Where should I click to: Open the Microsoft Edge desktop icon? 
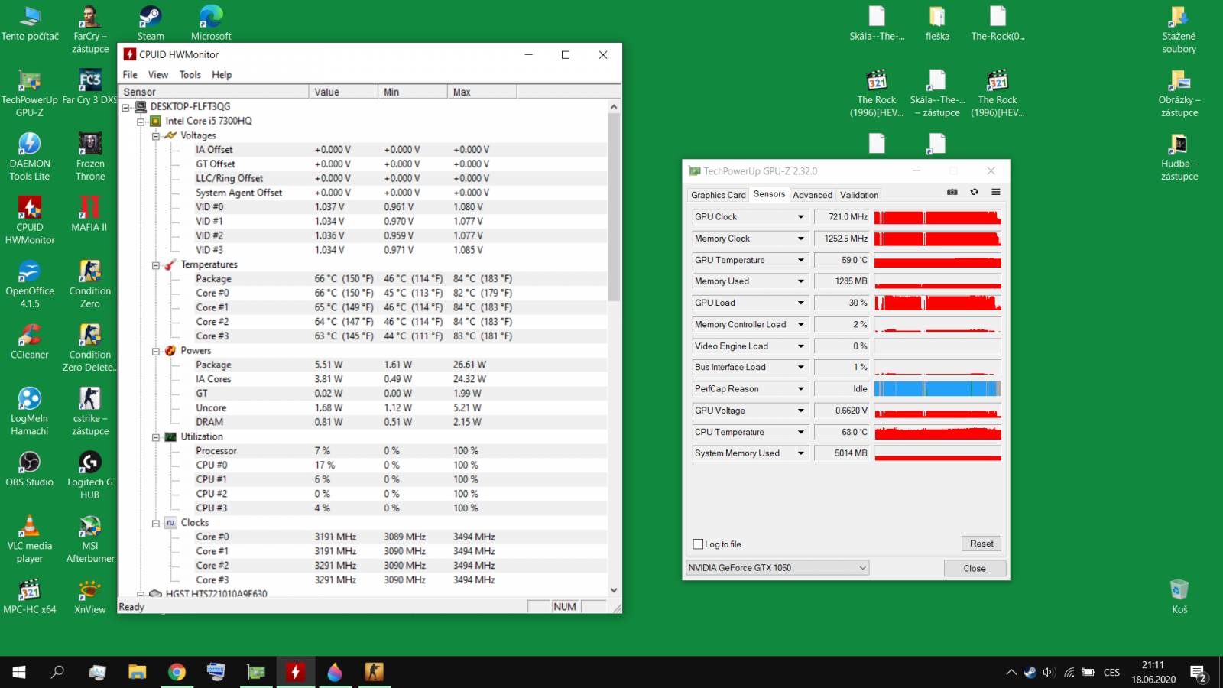211,22
